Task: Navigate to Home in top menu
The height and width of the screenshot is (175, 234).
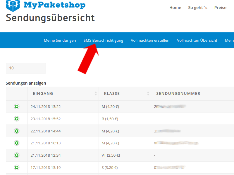Action: tap(175, 8)
